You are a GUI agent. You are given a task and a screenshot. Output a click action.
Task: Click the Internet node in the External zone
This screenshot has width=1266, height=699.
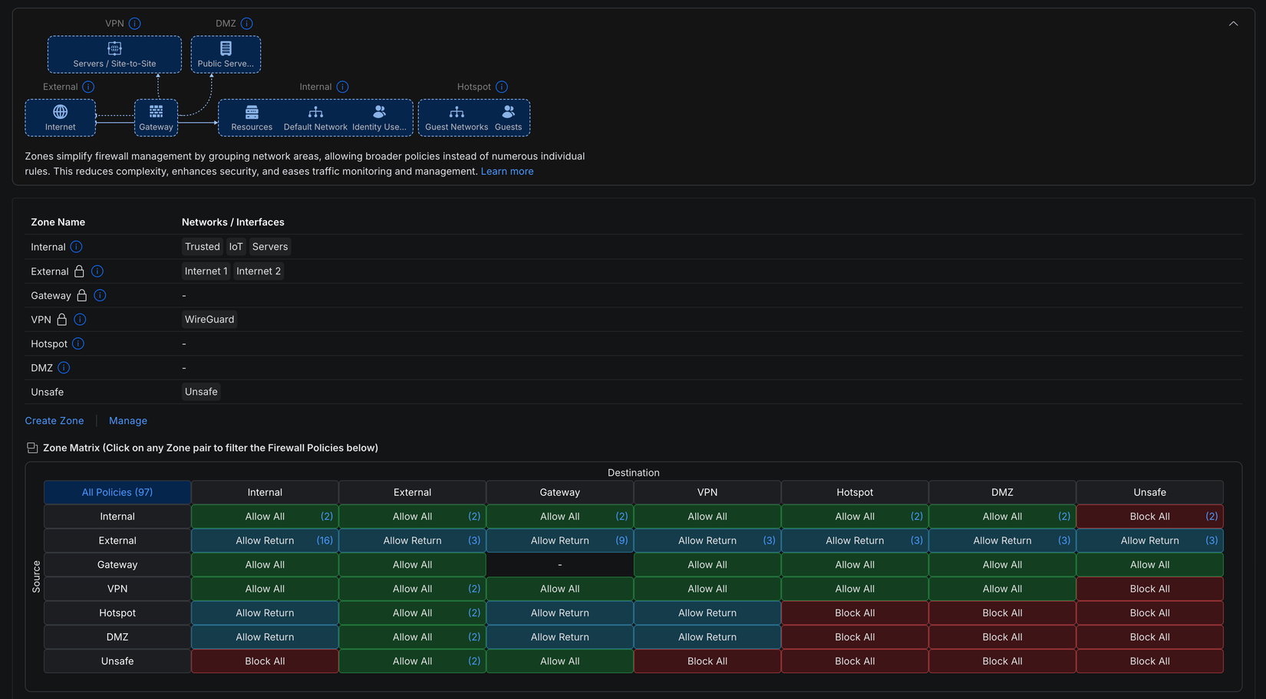(60, 117)
